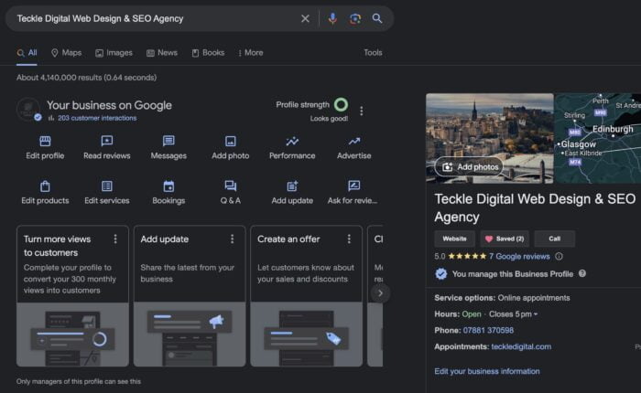Open 7 Google reviews link
The height and width of the screenshot is (393, 641).
tap(519, 256)
